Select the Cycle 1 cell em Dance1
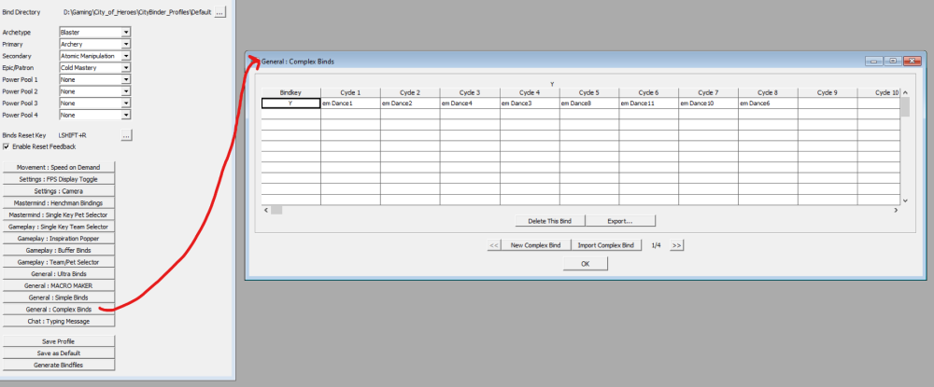This screenshot has height=387, width=934. click(x=350, y=104)
